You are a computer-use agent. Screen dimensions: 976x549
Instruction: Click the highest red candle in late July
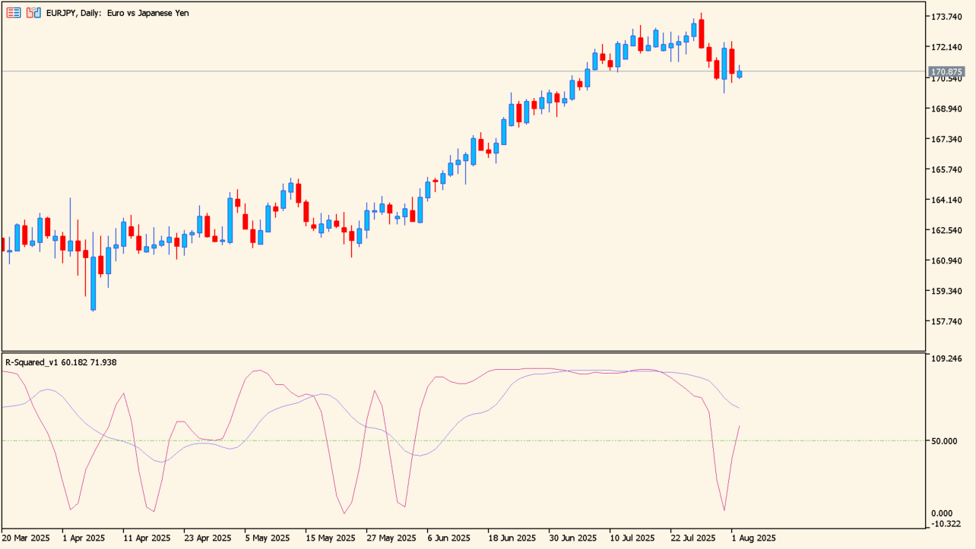click(x=702, y=33)
